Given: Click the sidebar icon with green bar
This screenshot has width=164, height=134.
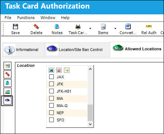Looking at the screenshot, I should 8,92.
